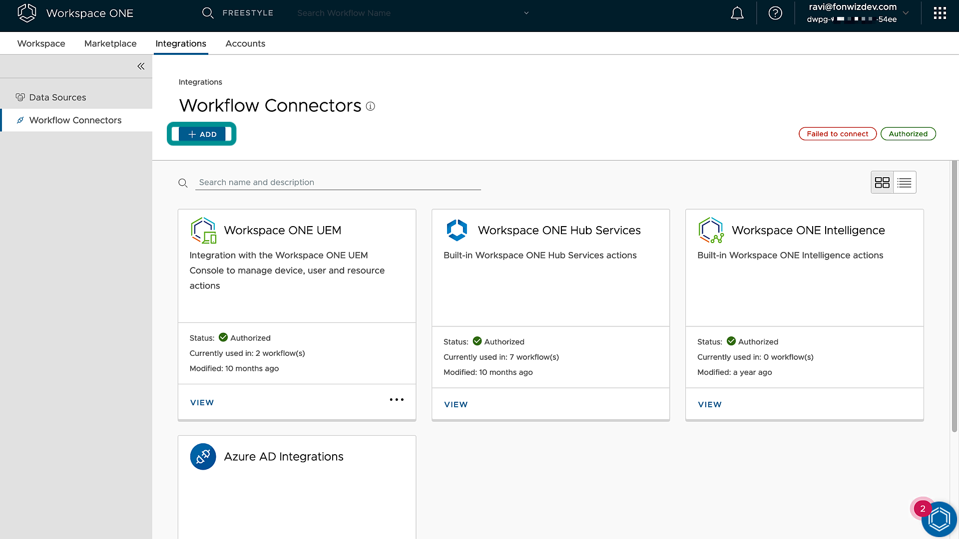This screenshot has width=959, height=539.
Task: Select Data Sources in sidebar
Action: [57, 97]
